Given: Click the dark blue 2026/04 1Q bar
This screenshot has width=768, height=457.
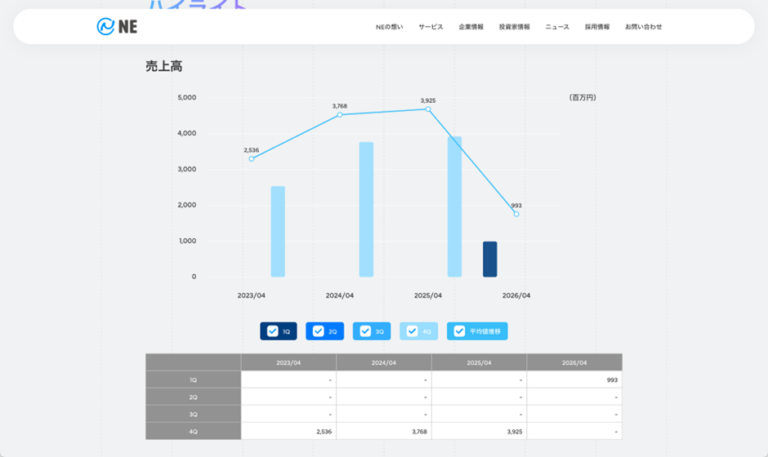Looking at the screenshot, I should tap(489, 260).
